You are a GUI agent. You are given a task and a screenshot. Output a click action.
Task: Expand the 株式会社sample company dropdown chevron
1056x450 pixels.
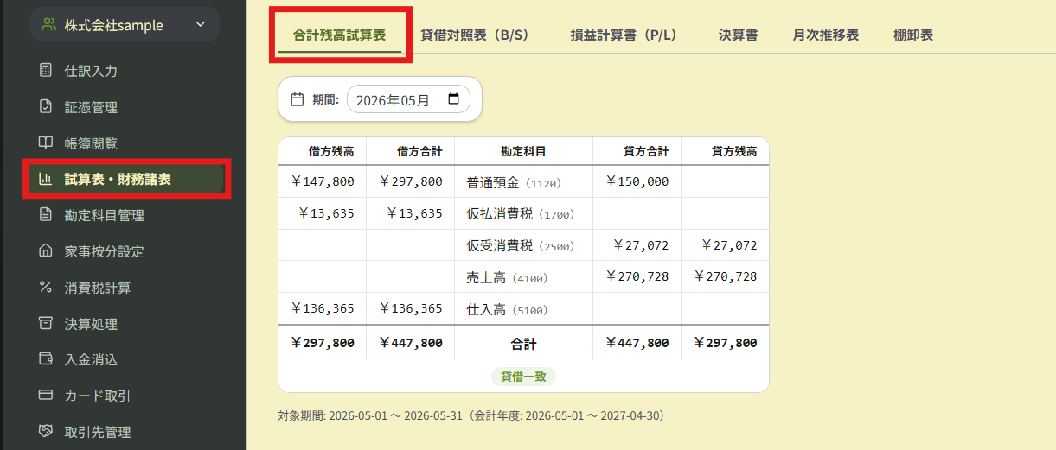[201, 25]
